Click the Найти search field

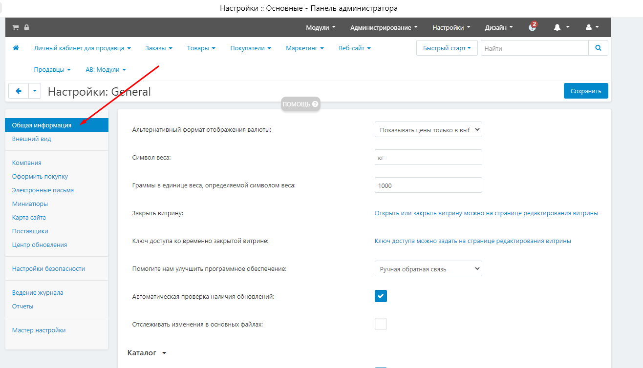click(x=535, y=48)
